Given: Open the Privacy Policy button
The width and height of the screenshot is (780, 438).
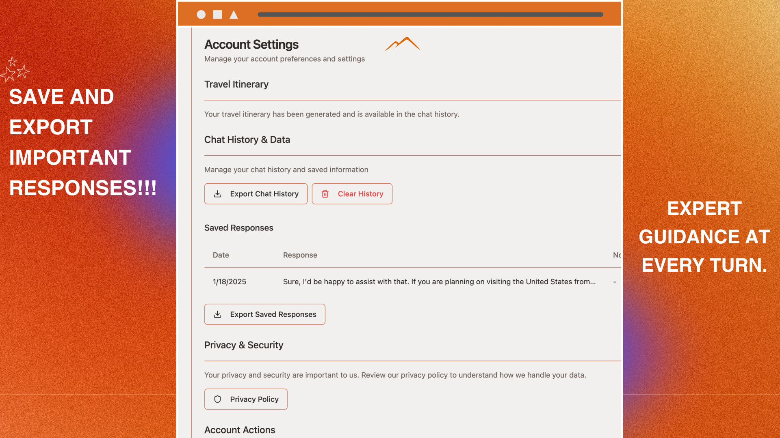Looking at the screenshot, I should tap(246, 399).
